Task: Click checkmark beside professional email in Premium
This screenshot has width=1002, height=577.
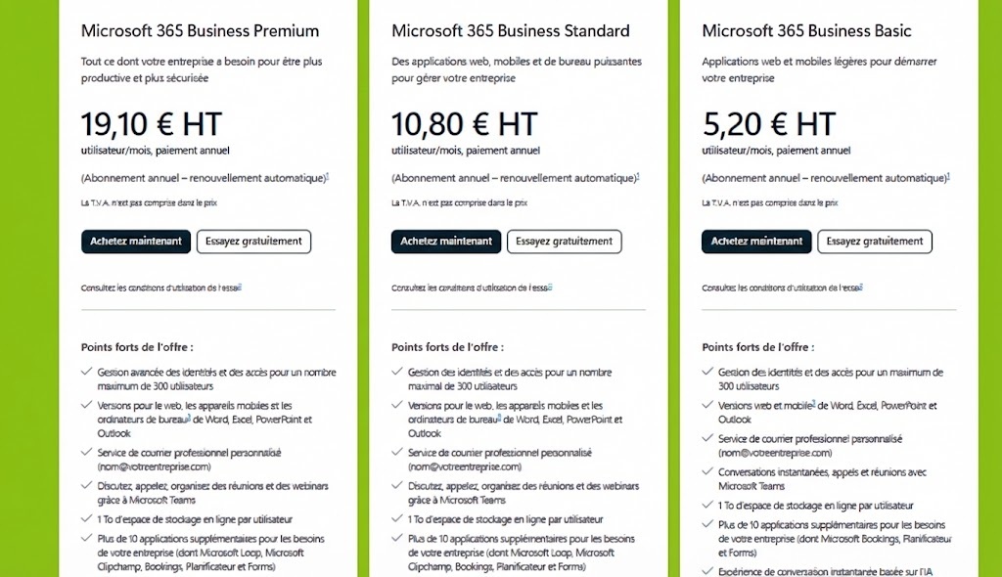Action: (88, 452)
